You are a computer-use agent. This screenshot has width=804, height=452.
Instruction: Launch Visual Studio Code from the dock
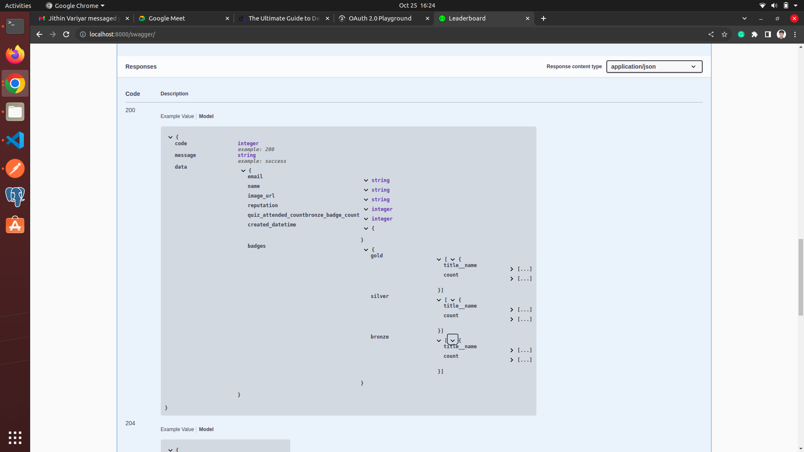[x=15, y=140]
